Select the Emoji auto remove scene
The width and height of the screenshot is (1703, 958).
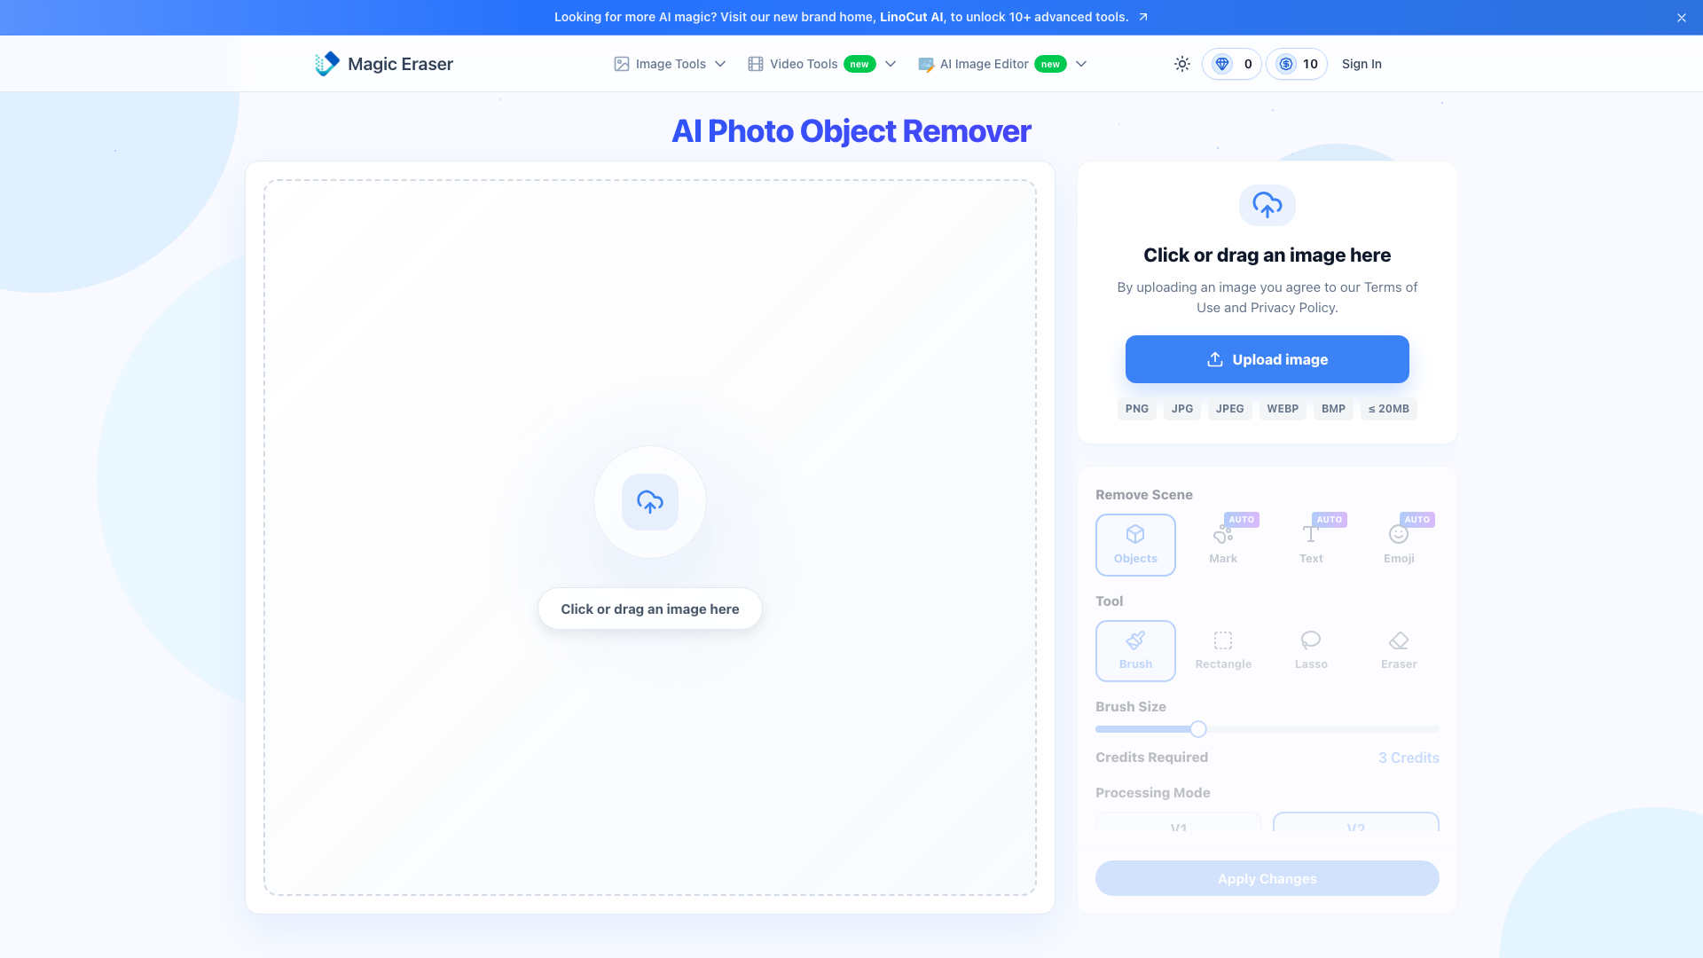1399,545
